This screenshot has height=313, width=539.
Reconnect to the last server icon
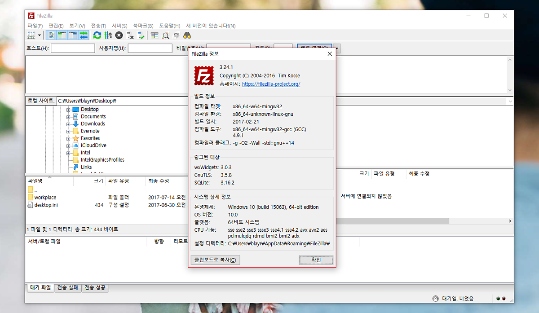coord(141,35)
